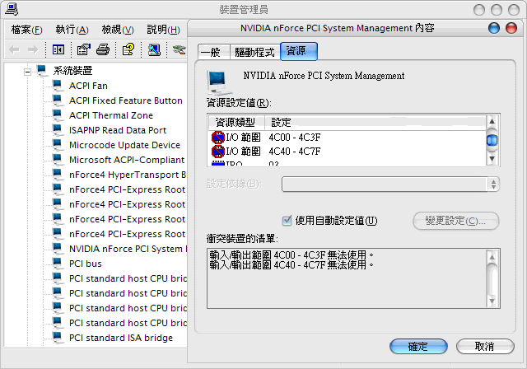Click conflict text 輸入/輸出範圍 4C40 - 4C7F 無法使用

coord(291,265)
